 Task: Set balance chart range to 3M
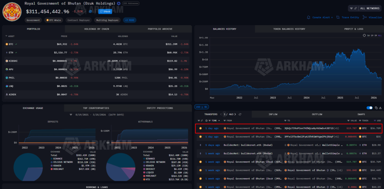click(x=376, y=36)
